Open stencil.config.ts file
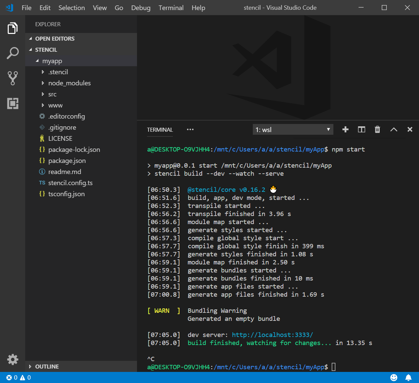The height and width of the screenshot is (383, 419). pyautogui.click(x=70, y=183)
